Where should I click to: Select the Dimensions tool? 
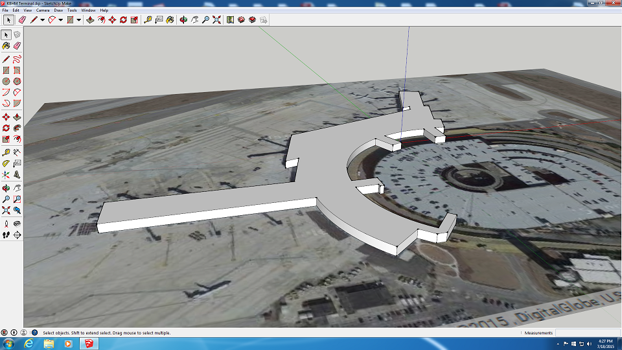17,152
